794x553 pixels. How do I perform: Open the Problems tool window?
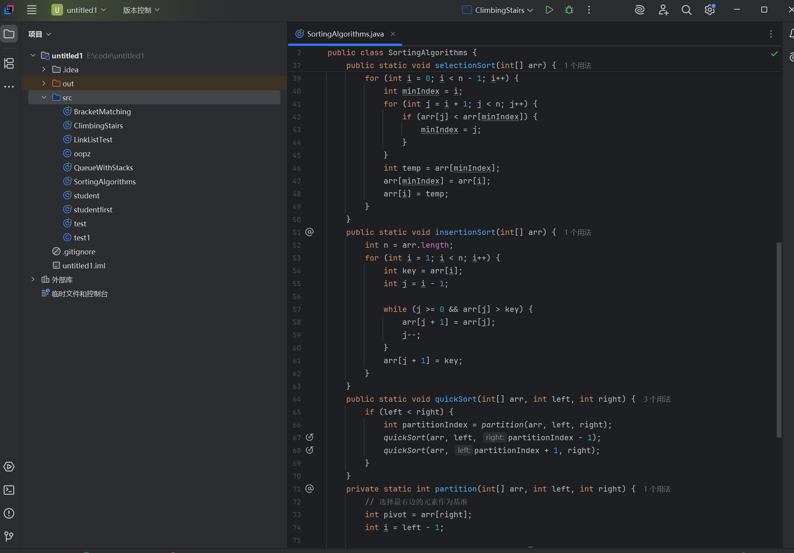click(x=9, y=513)
